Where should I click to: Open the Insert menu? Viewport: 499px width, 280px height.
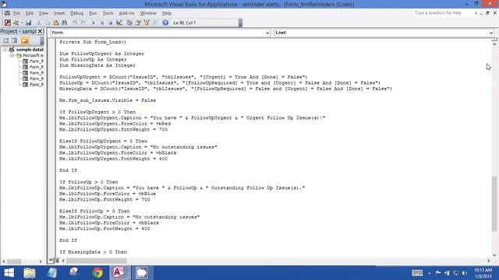click(x=59, y=13)
